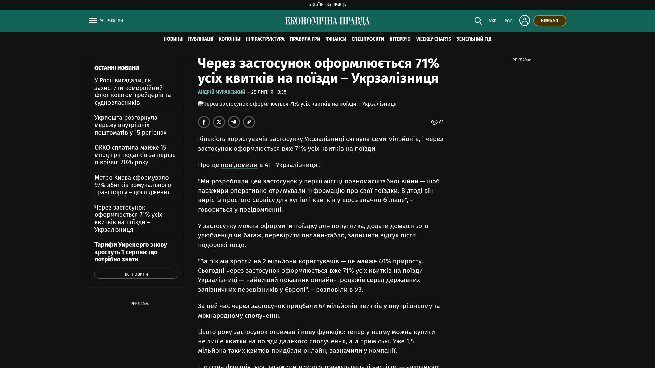655x368 pixels.
Task: Open news about Russia's commercial fleet protection
Action: 133,92
